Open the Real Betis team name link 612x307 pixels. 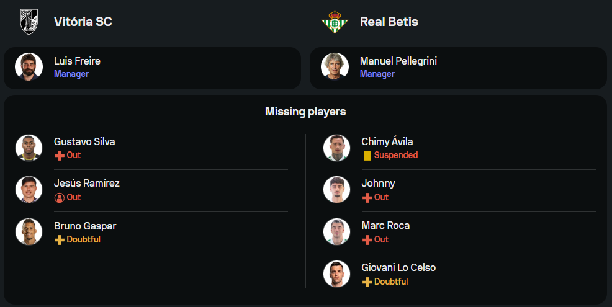(x=389, y=22)
